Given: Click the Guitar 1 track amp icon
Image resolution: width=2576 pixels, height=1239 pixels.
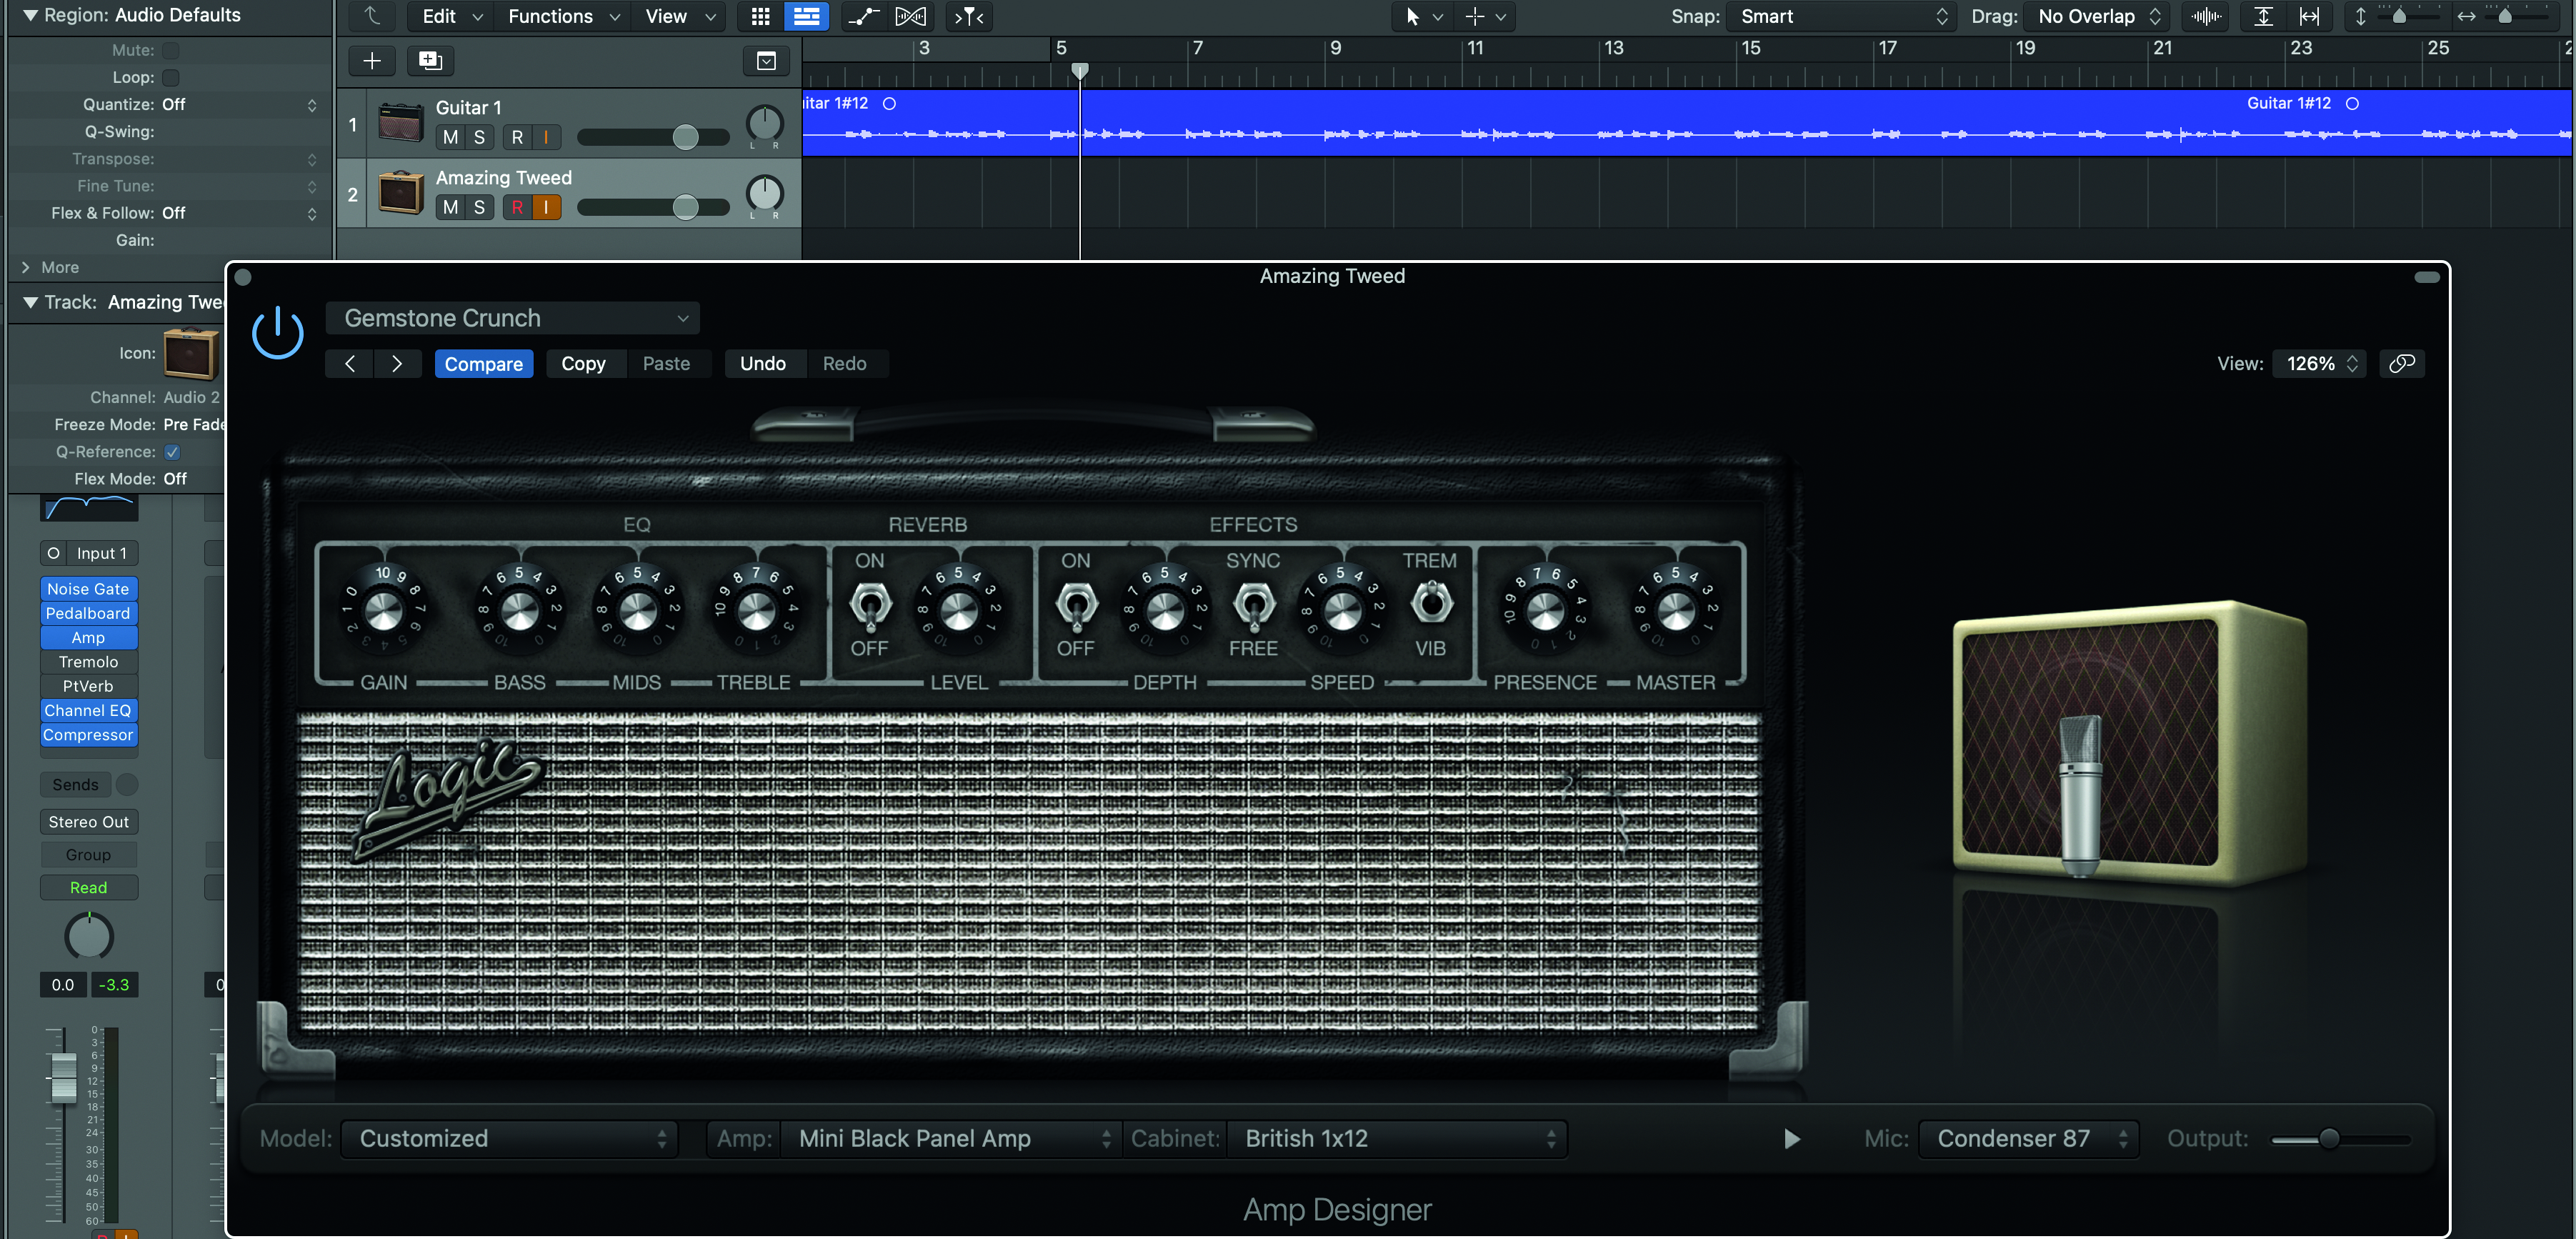Looking at the screenshot, I should [x=401, y=123].
